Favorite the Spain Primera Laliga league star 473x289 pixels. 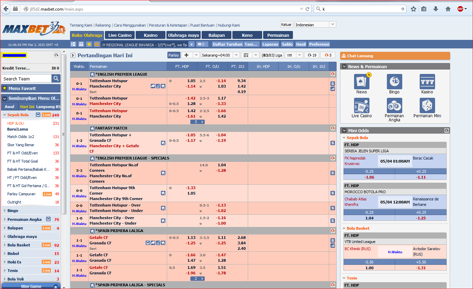[x=92, y=231]
